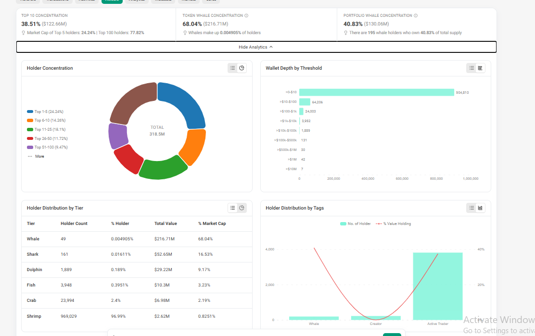Toggle Top 6-10 legend series

[x=46, y=120]
